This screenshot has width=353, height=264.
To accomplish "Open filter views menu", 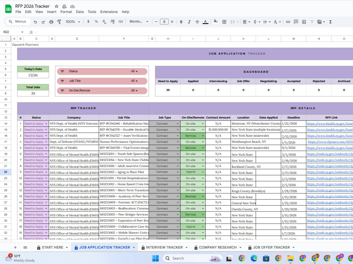I will pyautogui.click(x=321, y=22).
